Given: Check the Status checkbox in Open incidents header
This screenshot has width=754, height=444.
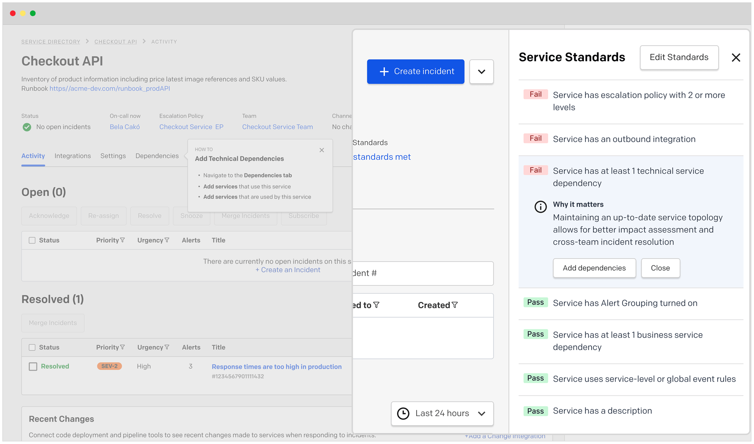Looking at the screenshot, I should point(32,240).
